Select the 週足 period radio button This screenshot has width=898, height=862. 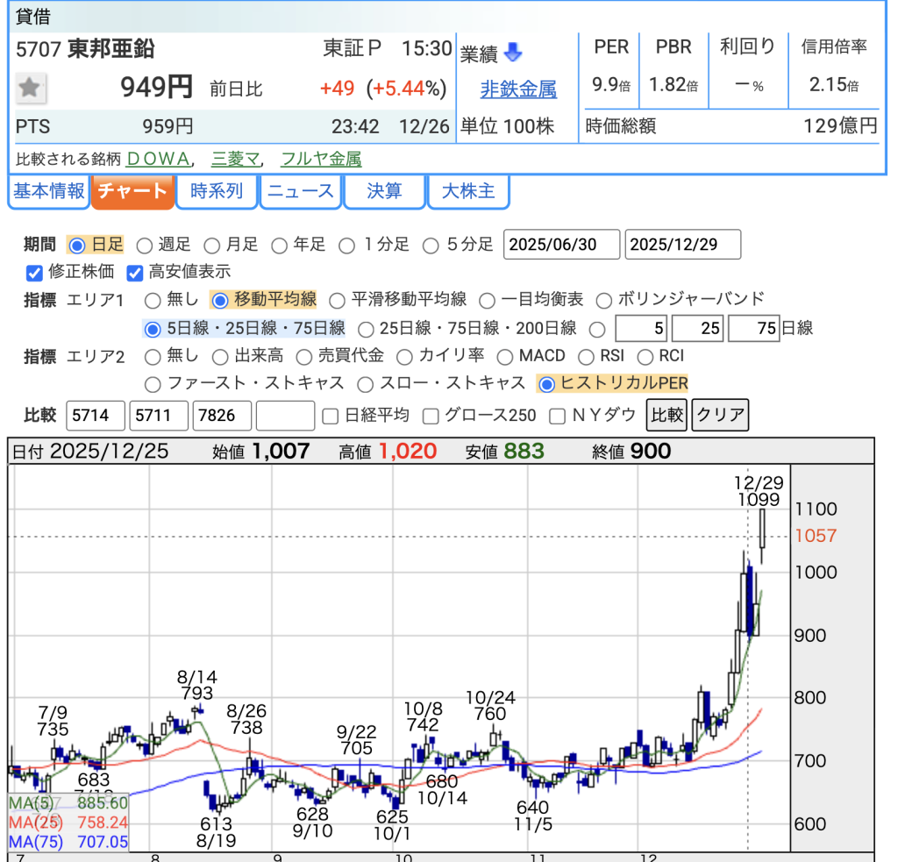(x=145, y=245)
